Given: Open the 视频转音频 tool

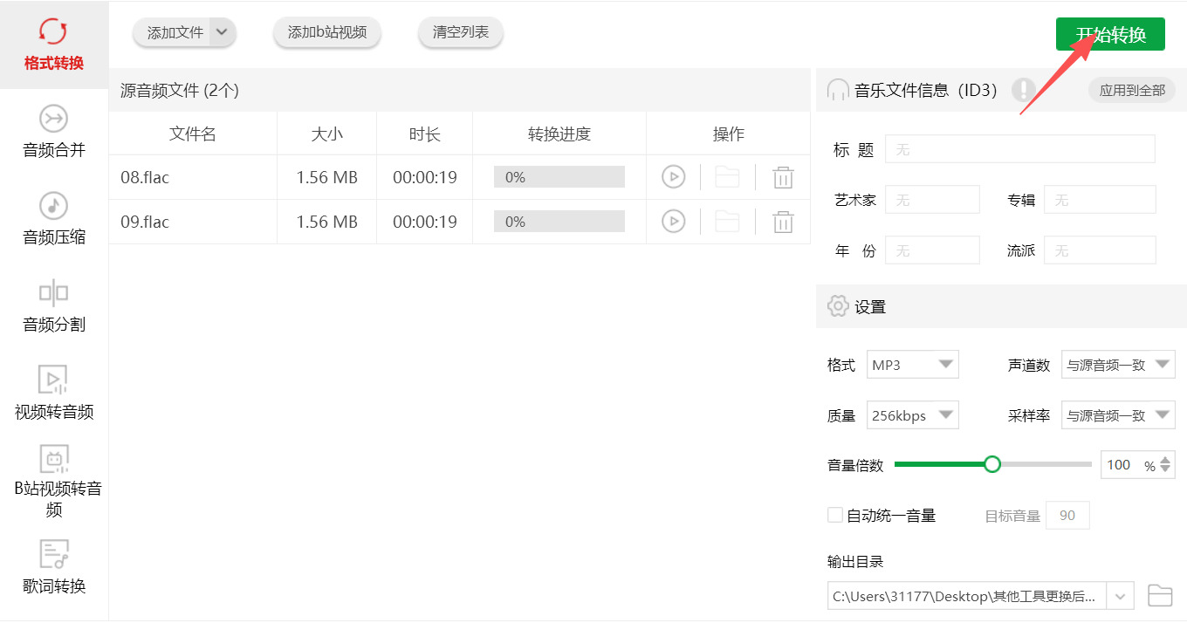Looking at the screenshot, I should [x=54, y=393].
